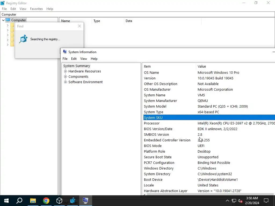This screenshot has height=206, width=275.
Task: Select Hardware Resources label in tree
Action: click(85, 71)
